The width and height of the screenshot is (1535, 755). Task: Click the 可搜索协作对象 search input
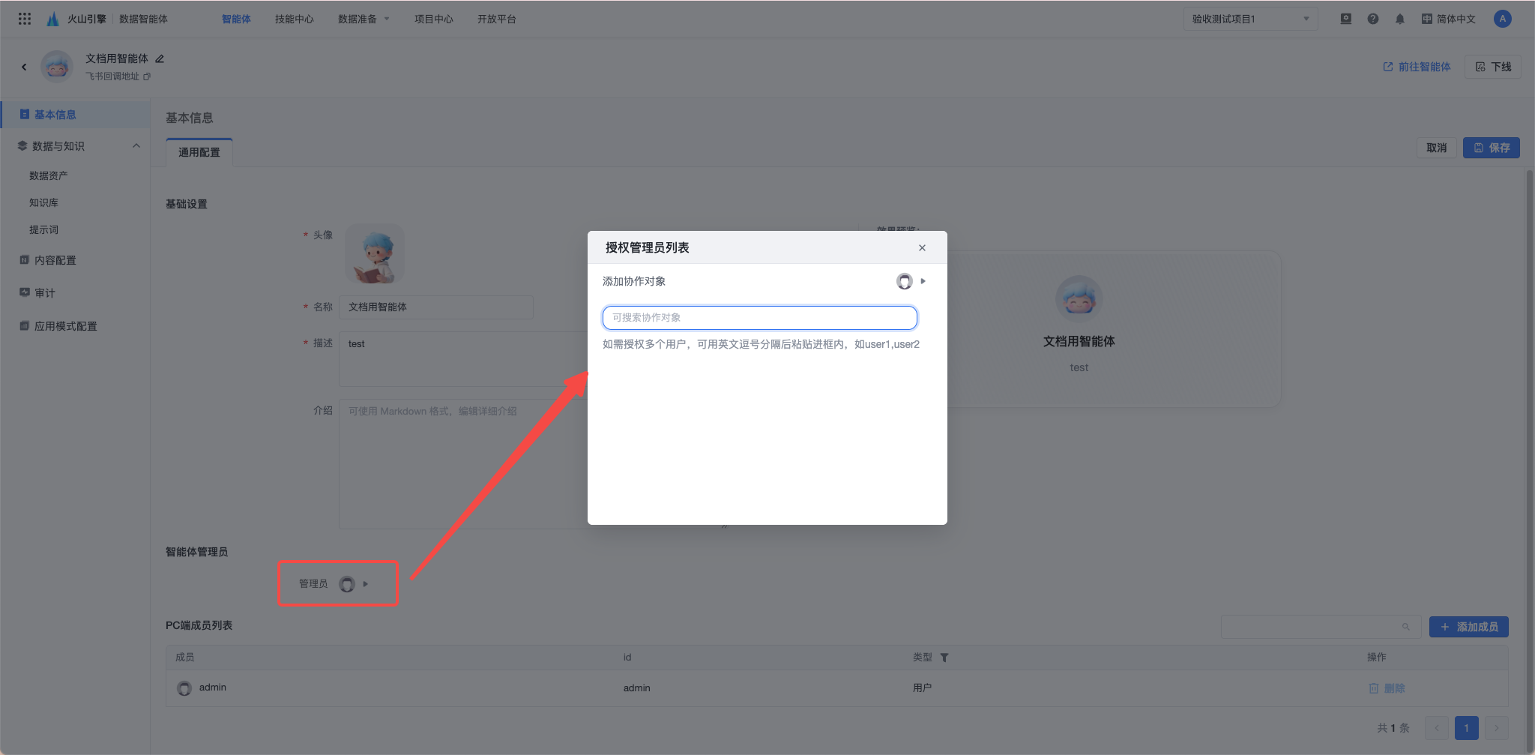pos(759,317)
